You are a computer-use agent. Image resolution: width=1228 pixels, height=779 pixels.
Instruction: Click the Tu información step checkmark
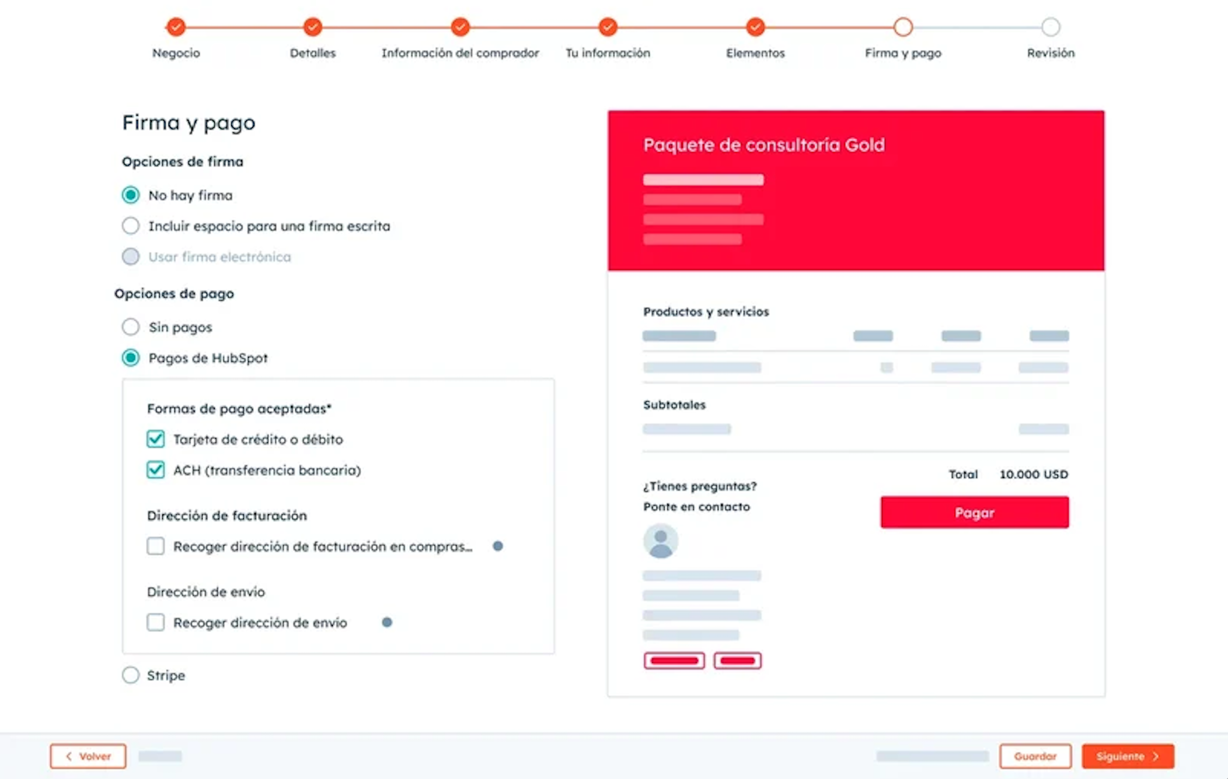[x=608, y=27]
